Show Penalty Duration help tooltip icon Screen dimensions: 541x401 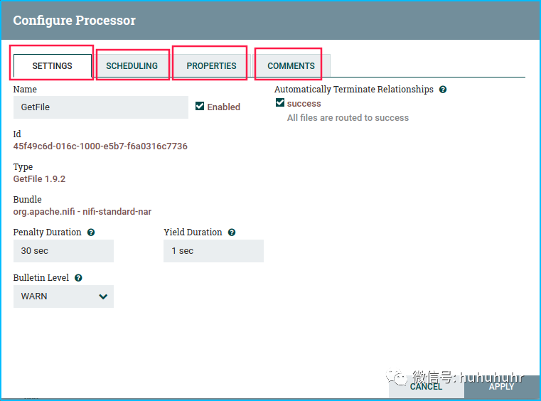pos(91,232)
